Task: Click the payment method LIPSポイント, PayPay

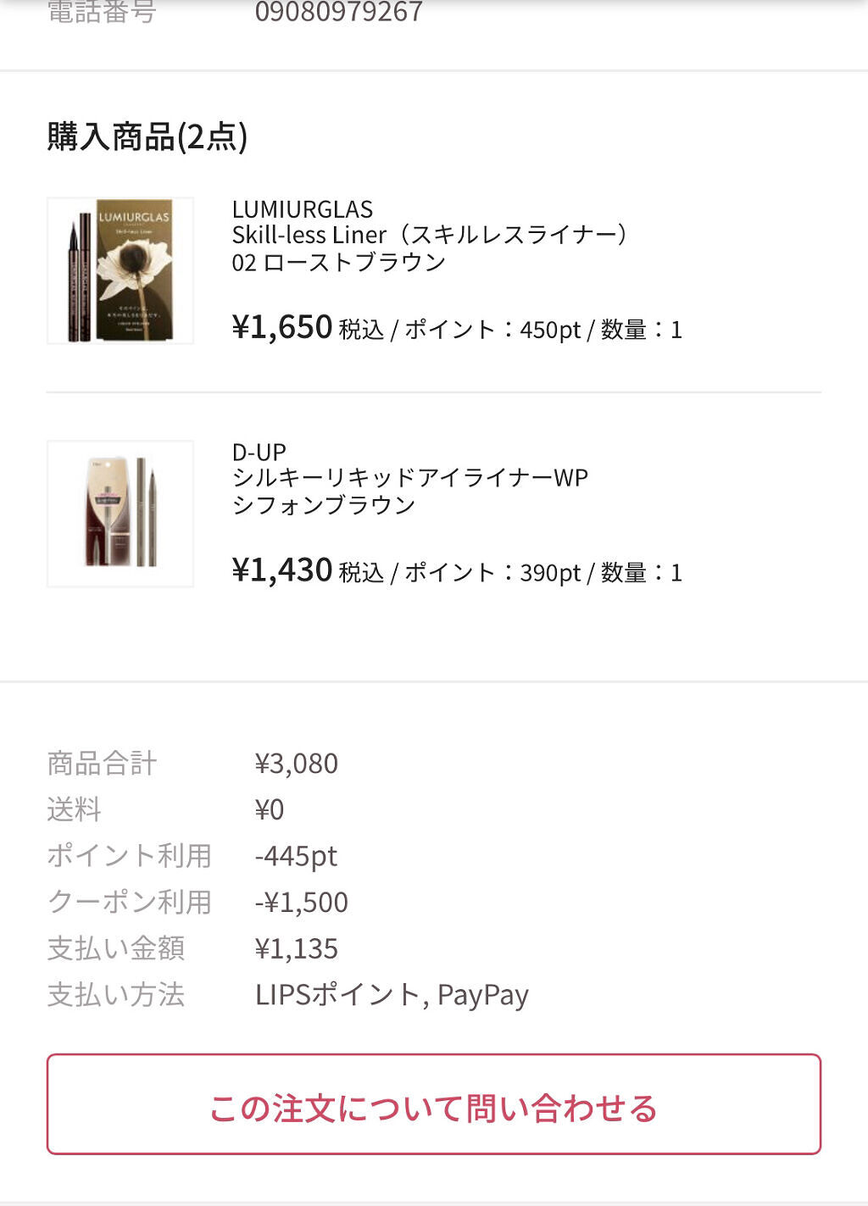Action: (x=392, y=995)
